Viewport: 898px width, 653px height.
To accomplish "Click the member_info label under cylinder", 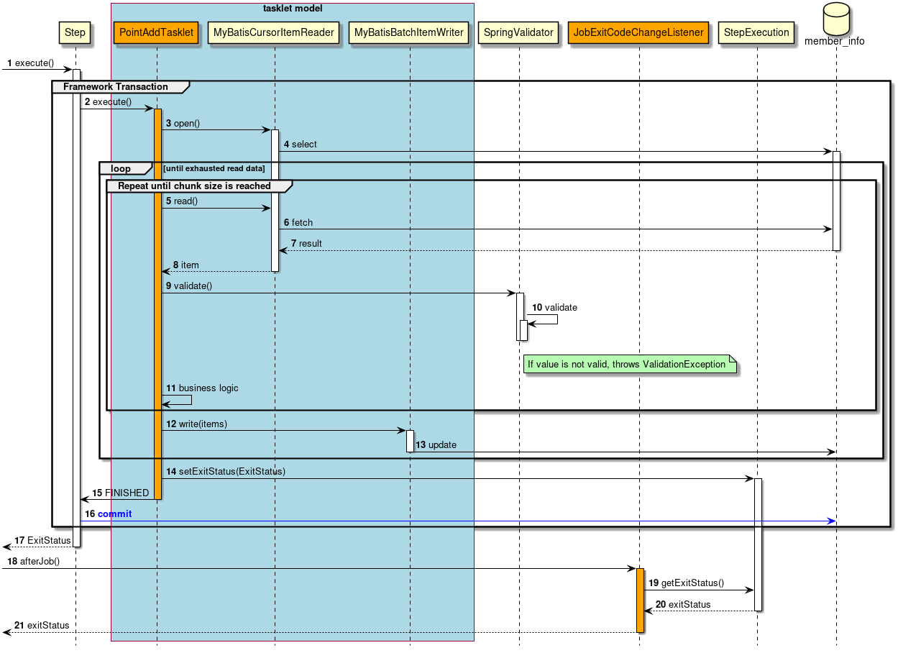I will (x=836, y=41).
